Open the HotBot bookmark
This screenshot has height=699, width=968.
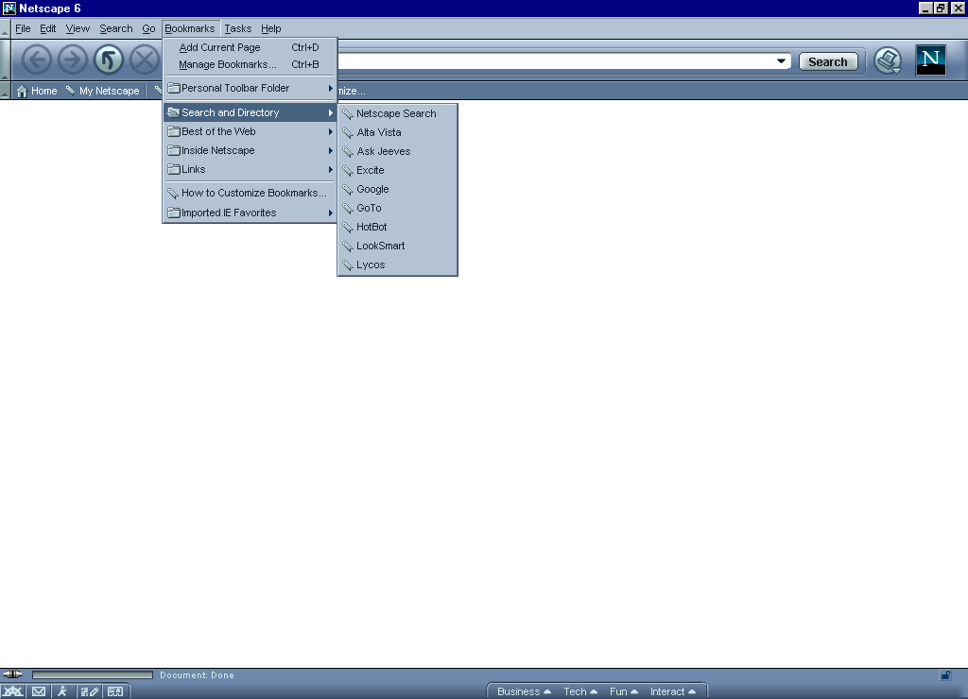[x=398, y=227]
